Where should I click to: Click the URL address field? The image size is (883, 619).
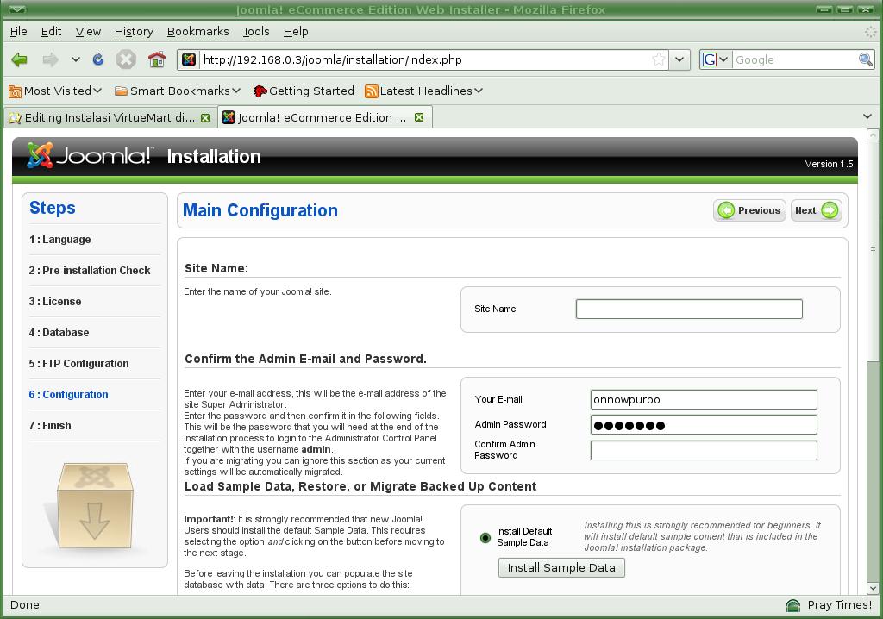click(425, 59)
